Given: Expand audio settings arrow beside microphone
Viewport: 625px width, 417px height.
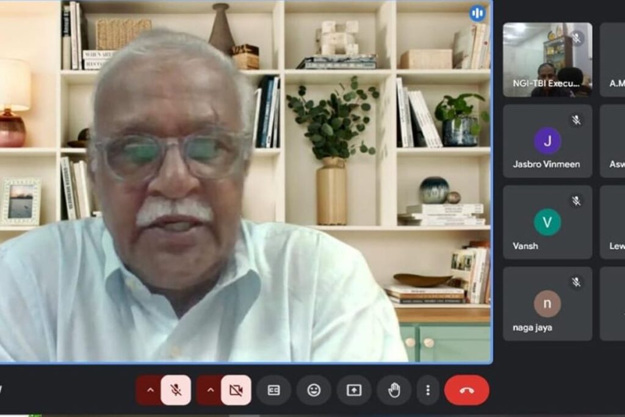Looking at the screenshot, I should pos(150,390).
